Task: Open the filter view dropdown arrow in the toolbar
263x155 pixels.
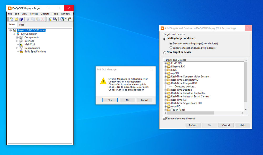Action: (x=66, y=19)
